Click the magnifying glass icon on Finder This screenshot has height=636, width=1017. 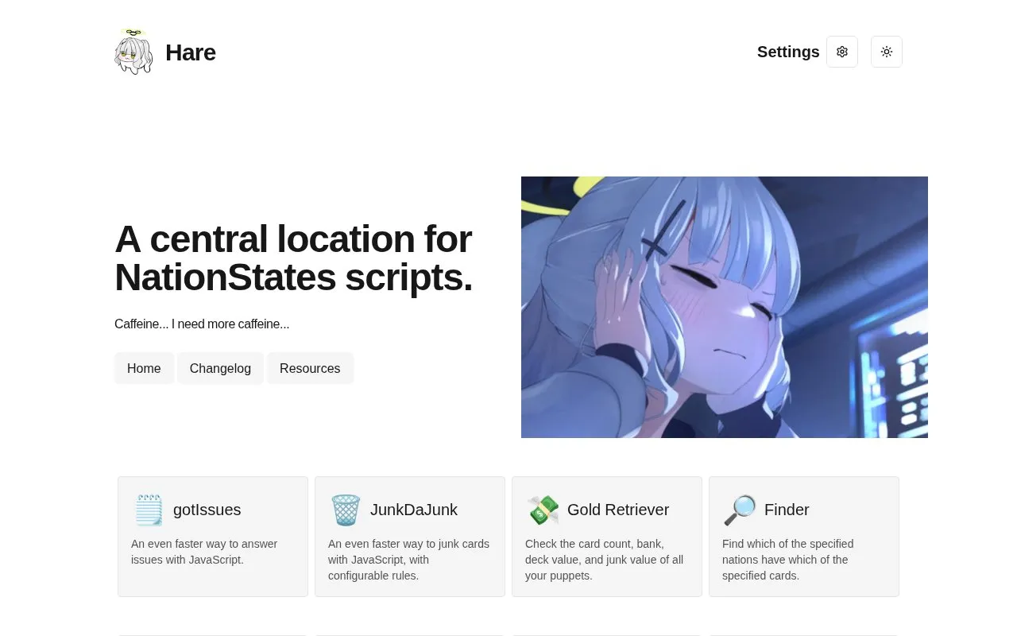(x=740, y=510)
